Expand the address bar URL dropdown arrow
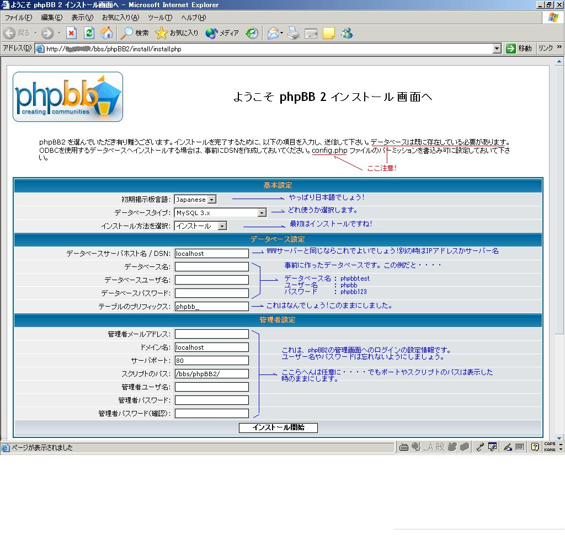 click(497, 49)
